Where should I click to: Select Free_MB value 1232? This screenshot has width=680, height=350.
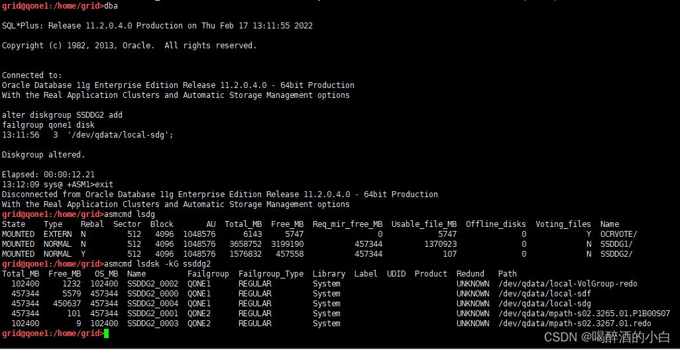tap(72, 284)
